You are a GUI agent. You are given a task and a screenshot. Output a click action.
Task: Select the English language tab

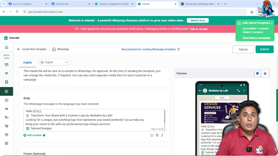point(27,63)
